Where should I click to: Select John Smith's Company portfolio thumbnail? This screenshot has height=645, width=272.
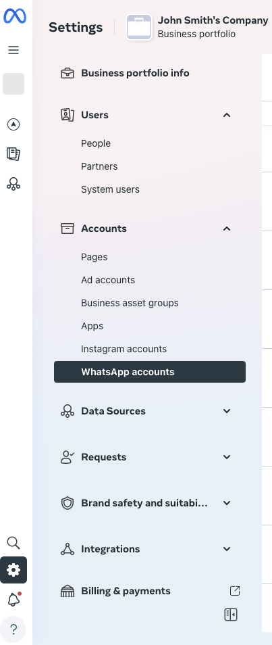[139, 27]
